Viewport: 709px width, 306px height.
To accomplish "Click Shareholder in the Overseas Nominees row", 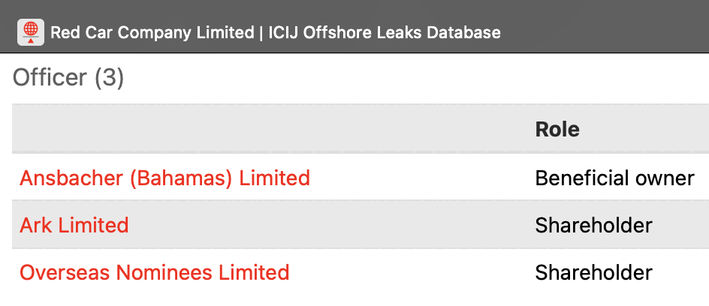I will click(x=593, y=271).
